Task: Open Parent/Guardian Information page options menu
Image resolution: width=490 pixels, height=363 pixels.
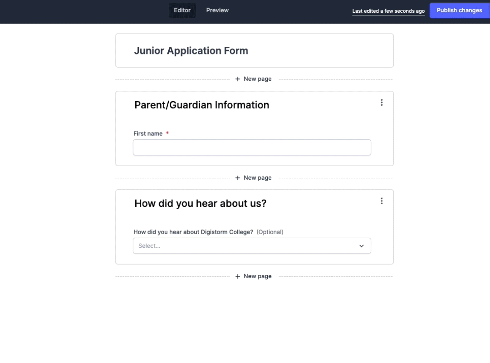Action: coord(382,103)
